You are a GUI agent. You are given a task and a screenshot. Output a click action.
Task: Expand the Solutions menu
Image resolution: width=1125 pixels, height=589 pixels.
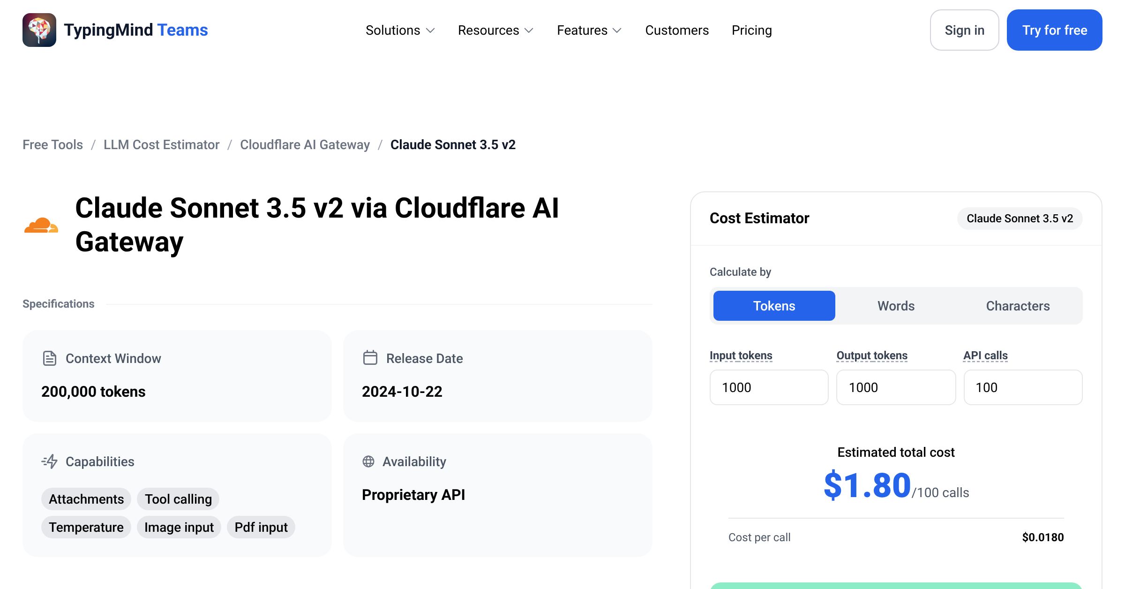click(x=400, y=30)
